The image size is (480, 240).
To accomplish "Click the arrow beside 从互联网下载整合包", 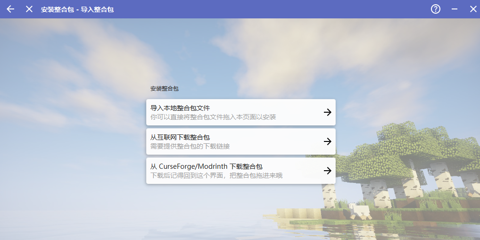I will [x=328, y=141].
